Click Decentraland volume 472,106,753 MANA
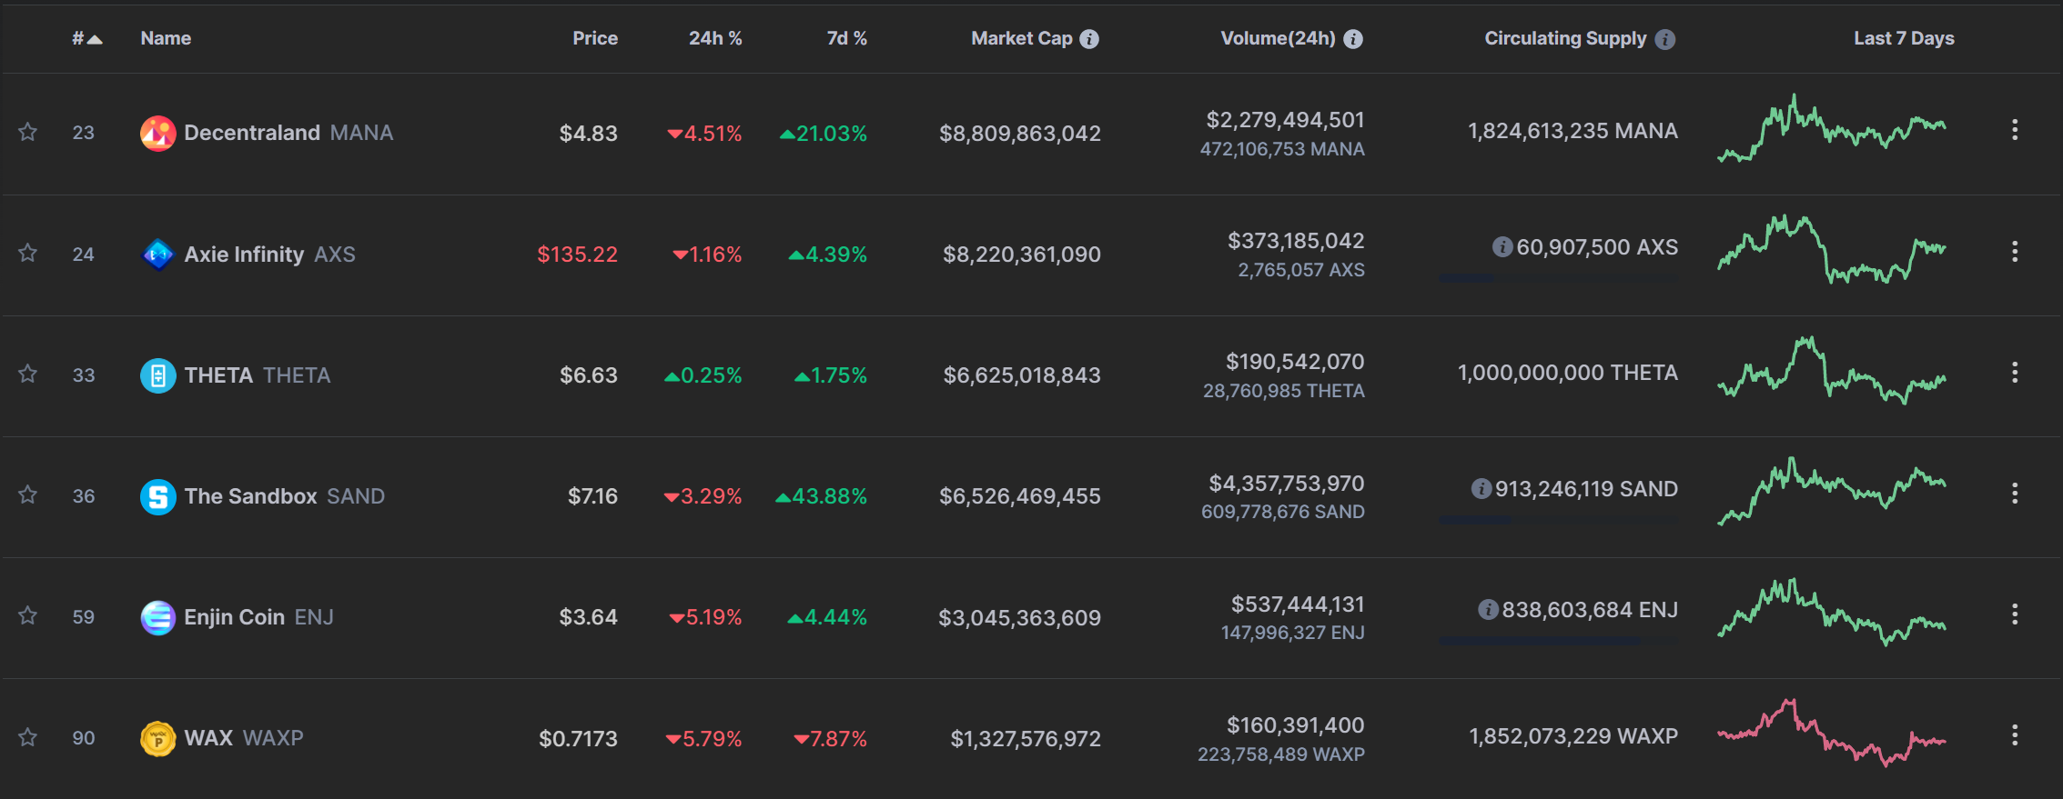 coord(1282,149)
